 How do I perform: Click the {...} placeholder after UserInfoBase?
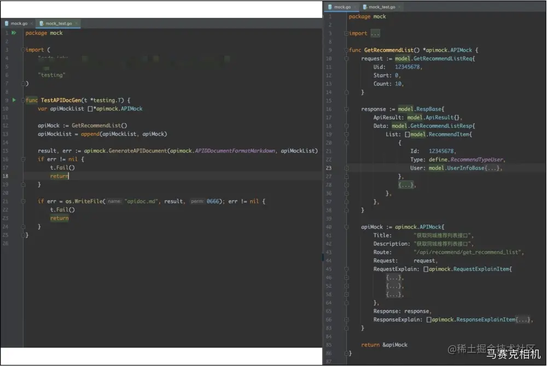click(x=493, y=168)
